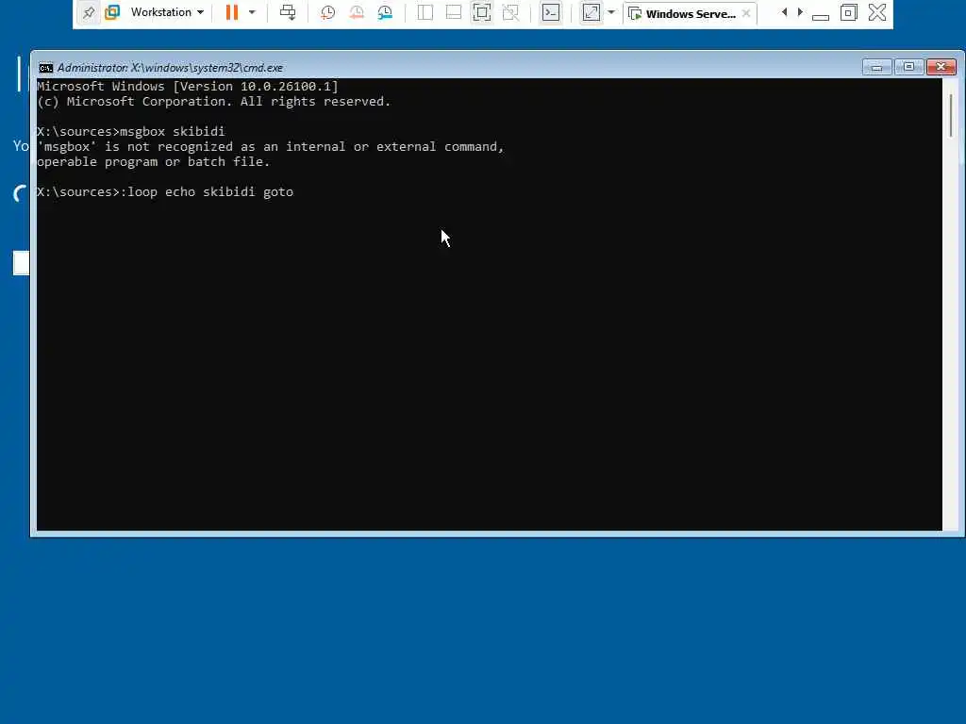
Task: Open the Workstation menu
Action: 167,12
